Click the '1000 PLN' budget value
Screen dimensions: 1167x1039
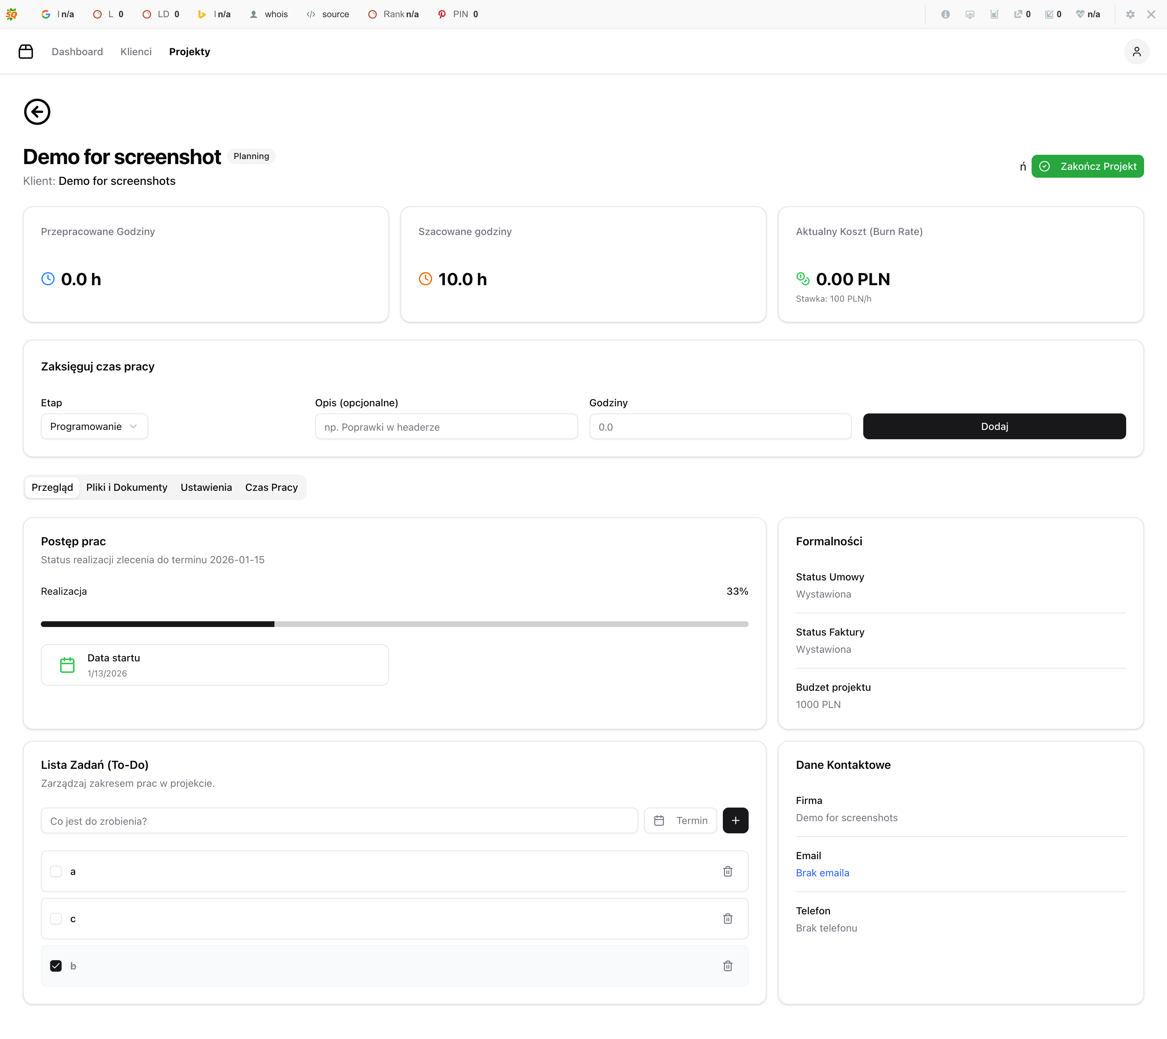tap(818, 705)
